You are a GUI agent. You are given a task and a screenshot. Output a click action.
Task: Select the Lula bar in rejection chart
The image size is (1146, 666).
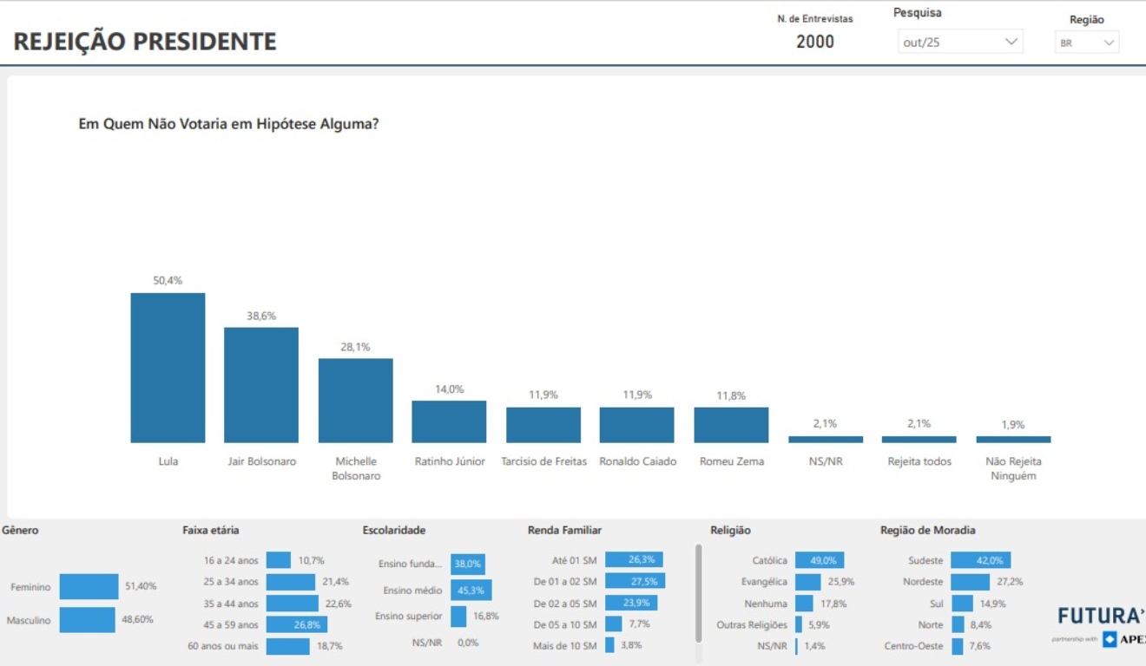(168, 368)
